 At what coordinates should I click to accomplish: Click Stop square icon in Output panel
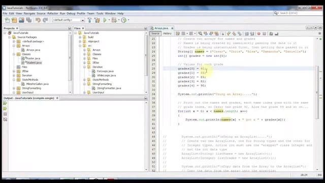click(x=5, y=114)
